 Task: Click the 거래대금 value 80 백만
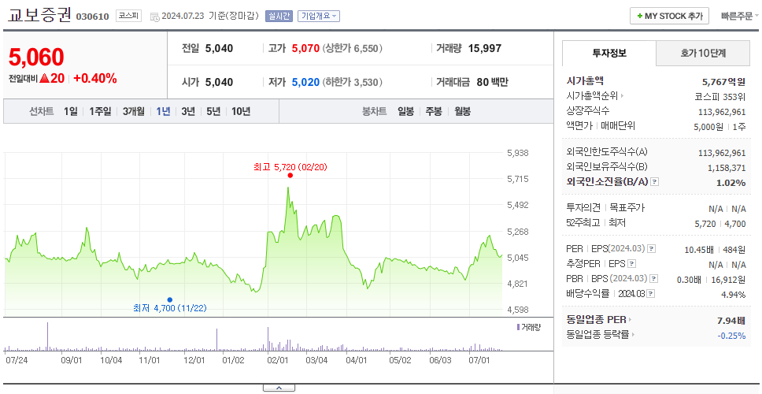tap(492, 82)
